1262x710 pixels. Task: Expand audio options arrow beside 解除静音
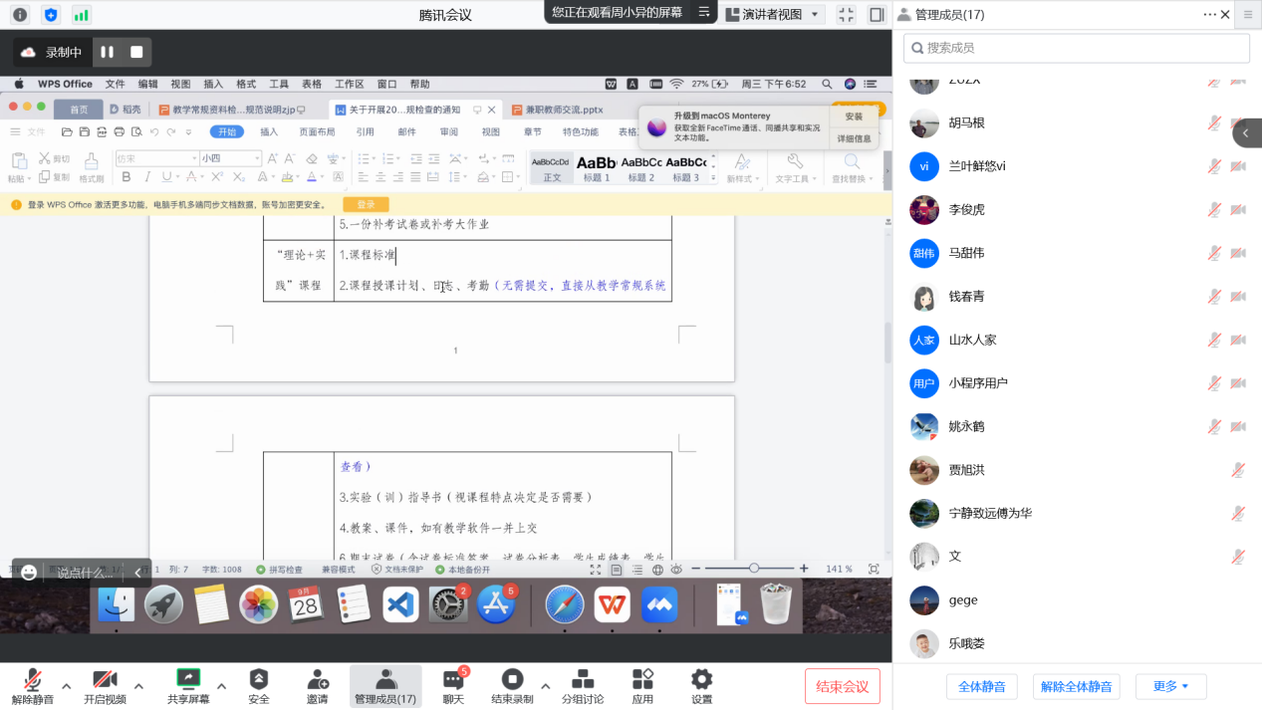point(67,686)
